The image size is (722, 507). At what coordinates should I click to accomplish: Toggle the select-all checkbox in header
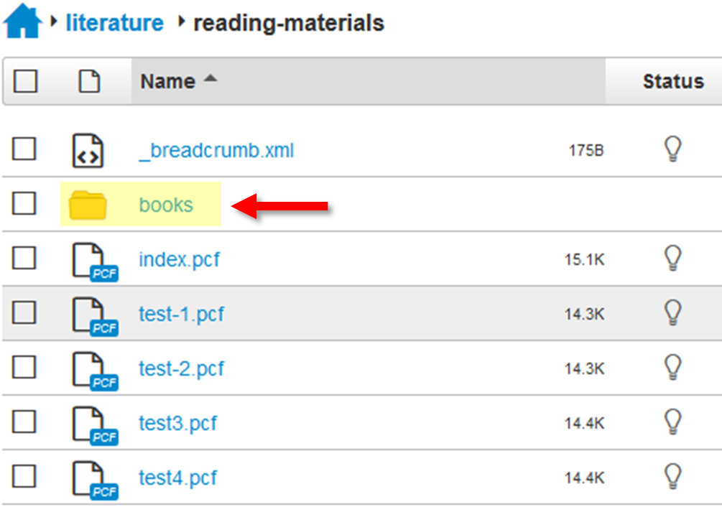[25, 82]
